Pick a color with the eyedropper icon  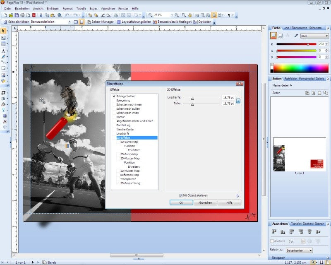[296, 36]
